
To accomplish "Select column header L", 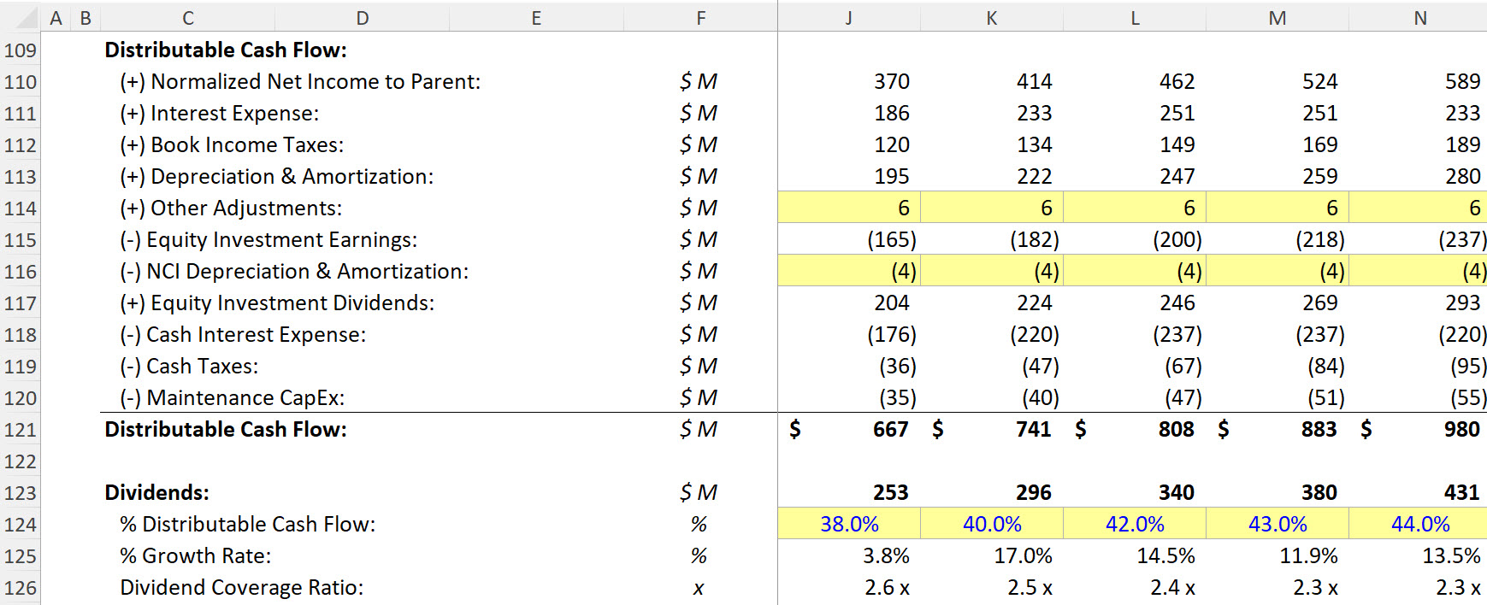I will click(1135, 18).
